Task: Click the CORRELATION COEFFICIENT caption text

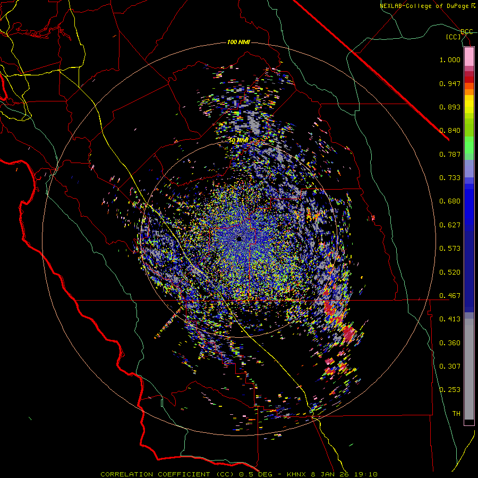Action: [155, 474]
